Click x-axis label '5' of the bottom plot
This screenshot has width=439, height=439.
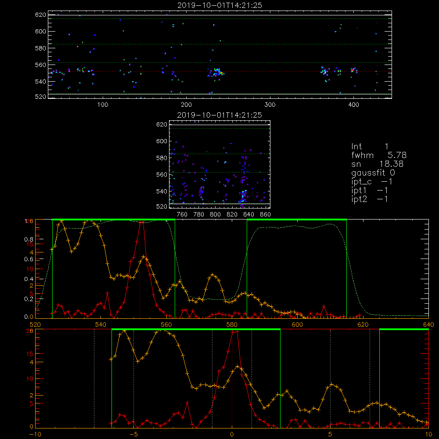(x=331, y=435)
